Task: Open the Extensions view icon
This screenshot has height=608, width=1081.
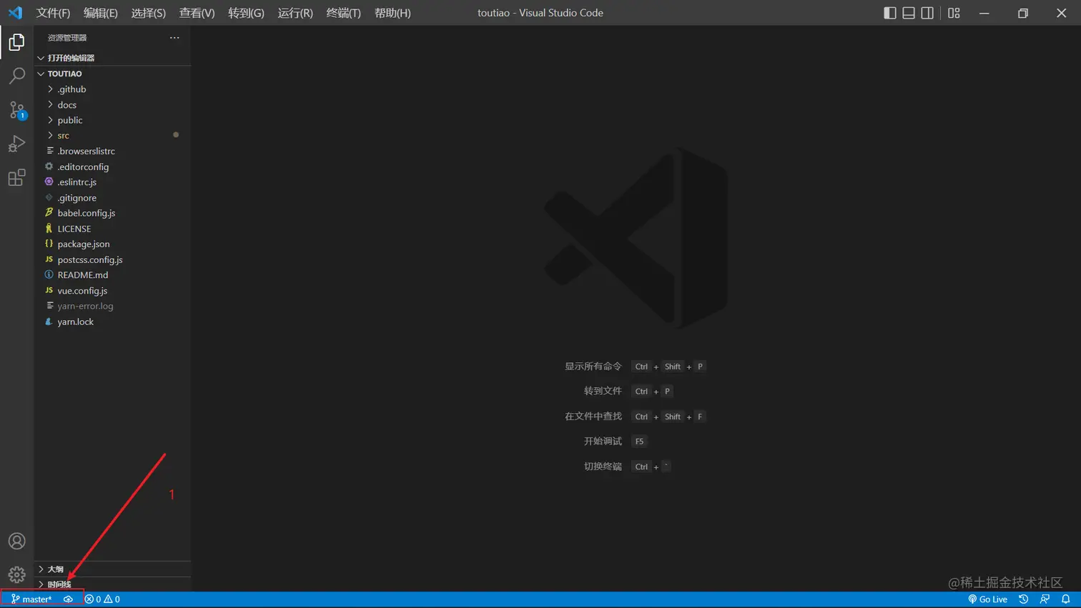Action: (16, 177)
